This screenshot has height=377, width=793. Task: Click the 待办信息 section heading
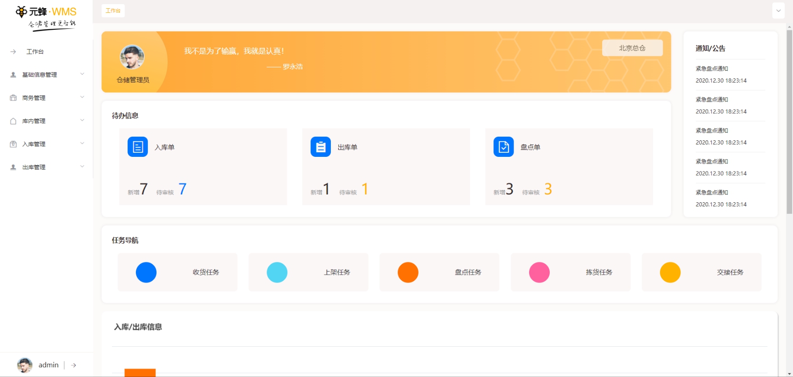pos(125,116)
